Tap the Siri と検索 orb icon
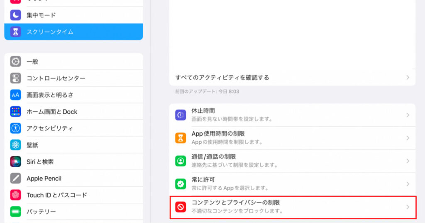This screenshot has height=223, width=425. coord(15,162)
